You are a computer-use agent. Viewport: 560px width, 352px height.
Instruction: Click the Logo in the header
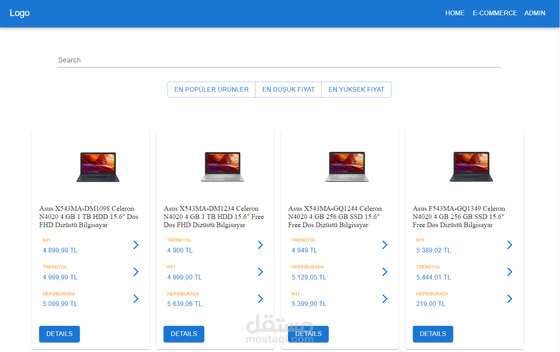click(20, 13)
